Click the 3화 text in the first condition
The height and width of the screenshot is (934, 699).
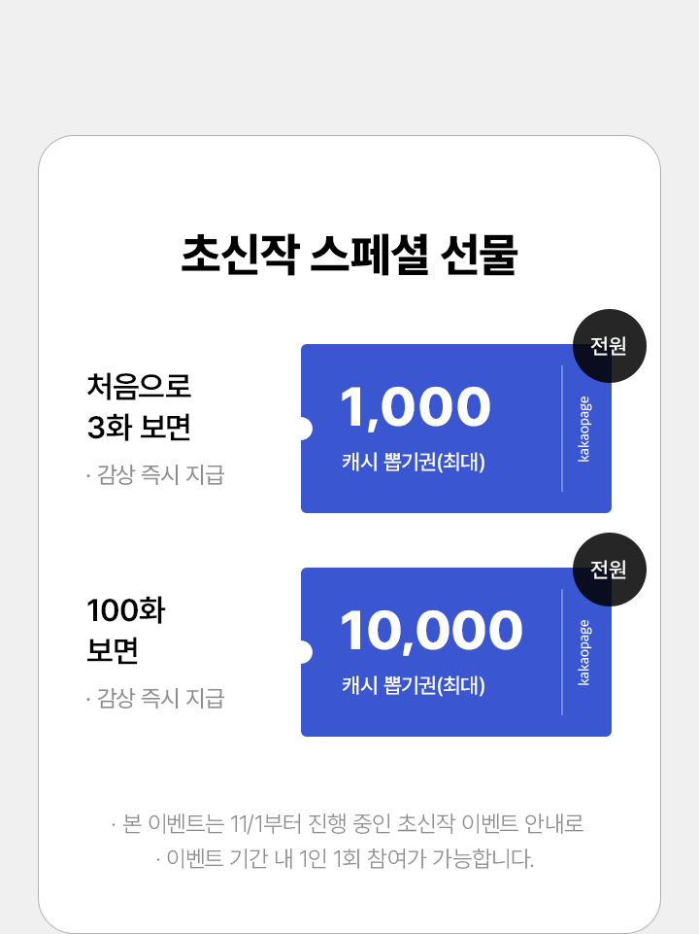click(x=106, y=428)
